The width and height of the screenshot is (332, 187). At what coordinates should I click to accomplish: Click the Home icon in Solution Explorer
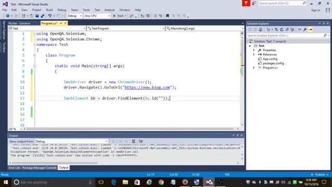click(x=260, y=30)
